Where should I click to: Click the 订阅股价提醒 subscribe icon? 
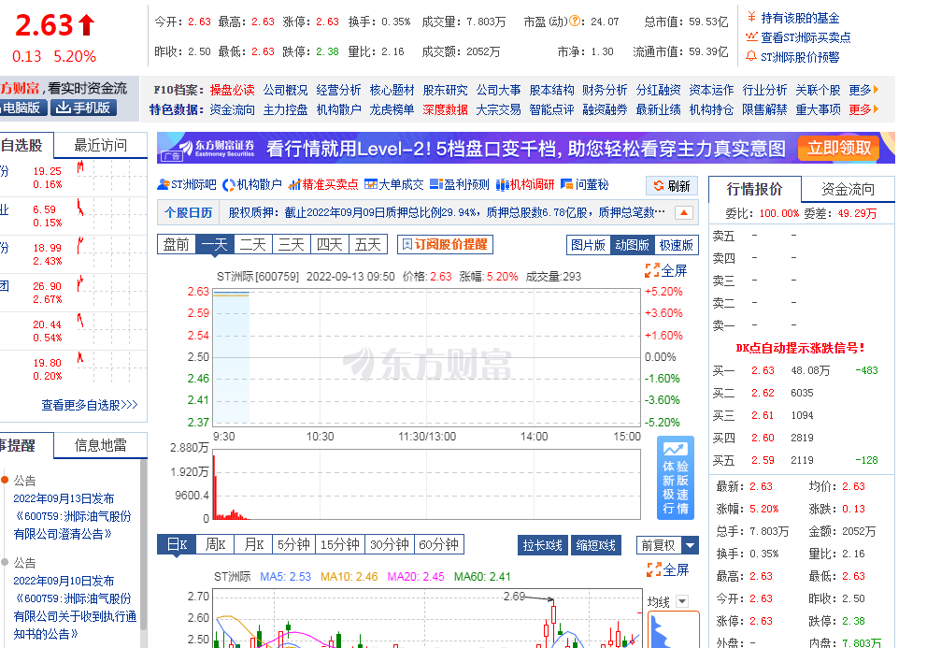pyautogui.click(x=407, y=244)
